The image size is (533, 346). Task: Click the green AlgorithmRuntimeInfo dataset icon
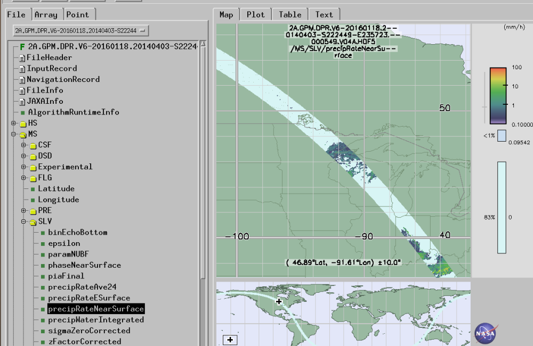coord(23,112)
